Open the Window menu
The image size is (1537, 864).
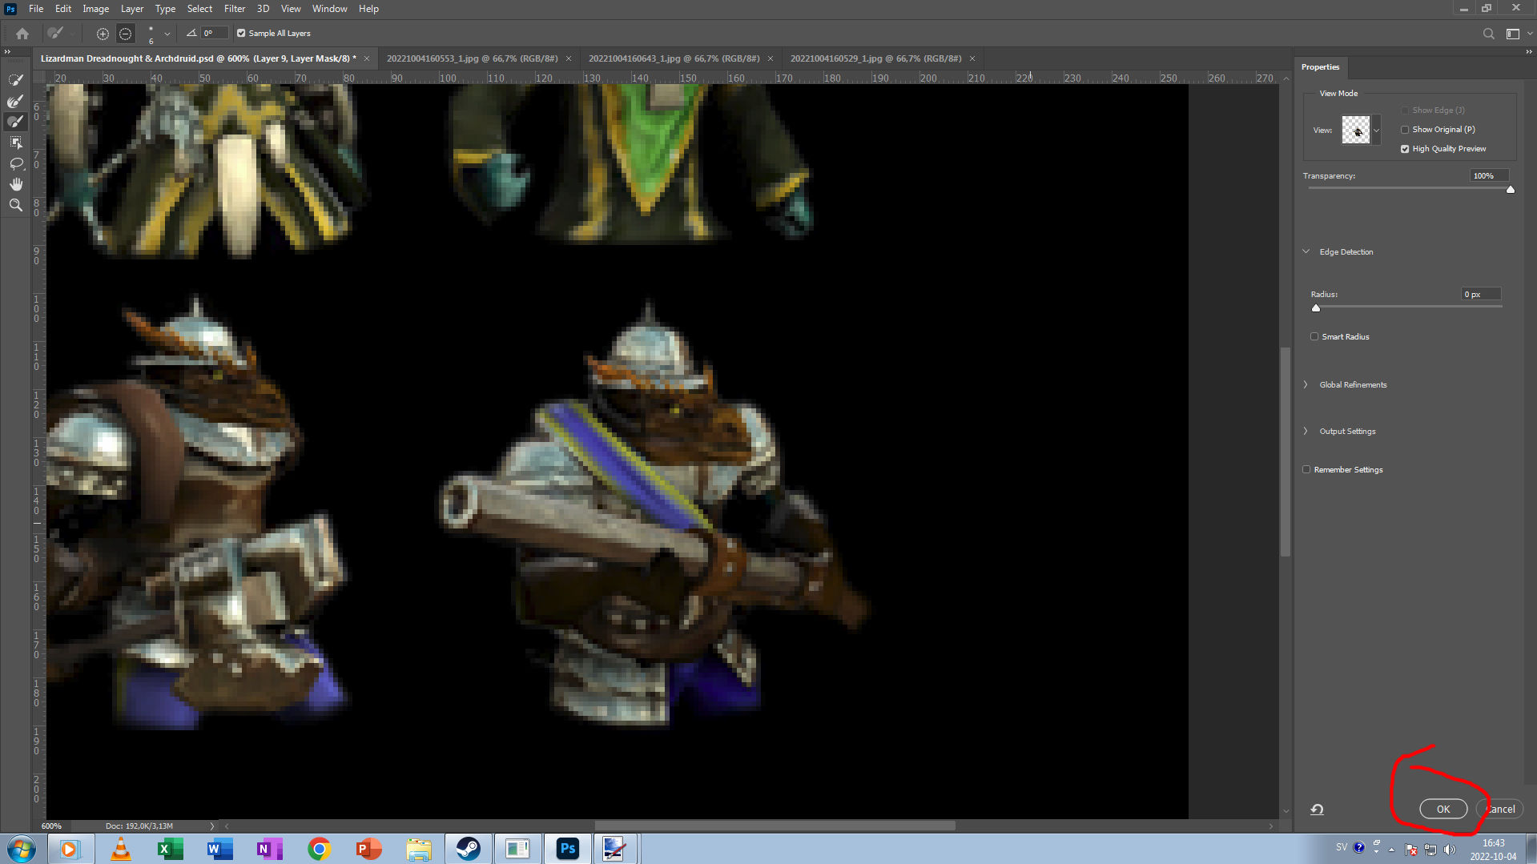point(329,9)
